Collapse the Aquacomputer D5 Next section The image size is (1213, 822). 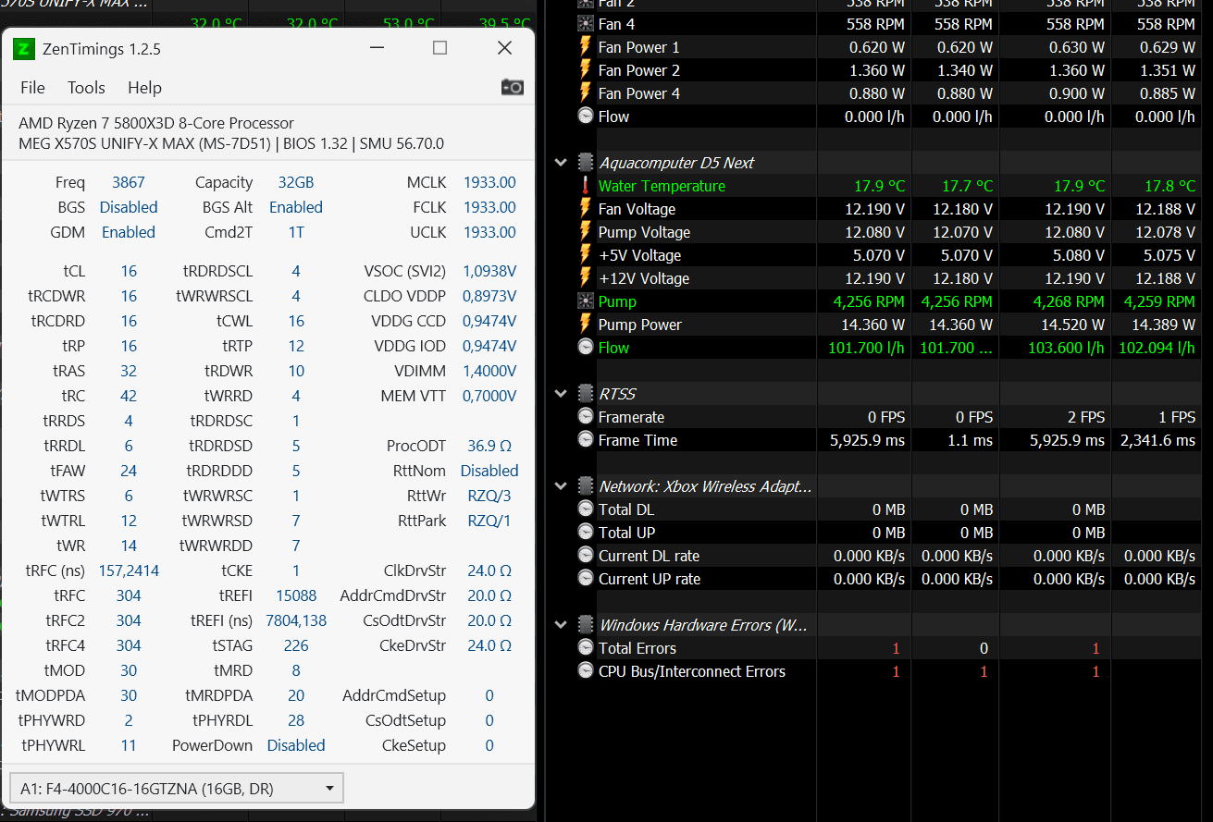[561, 163]
